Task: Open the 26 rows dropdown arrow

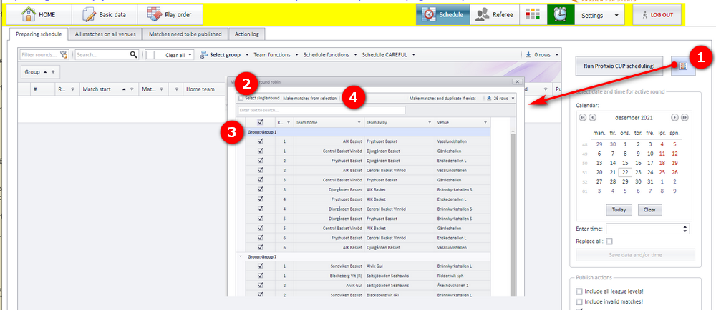Action: 513,98
